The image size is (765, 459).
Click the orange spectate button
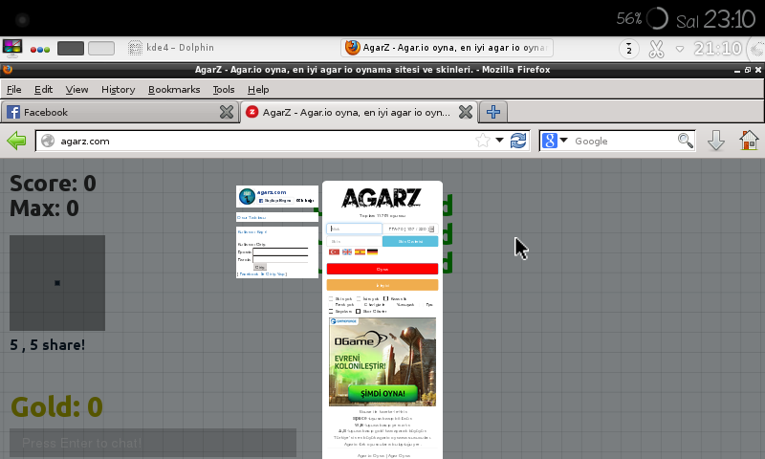coord(382,285)
